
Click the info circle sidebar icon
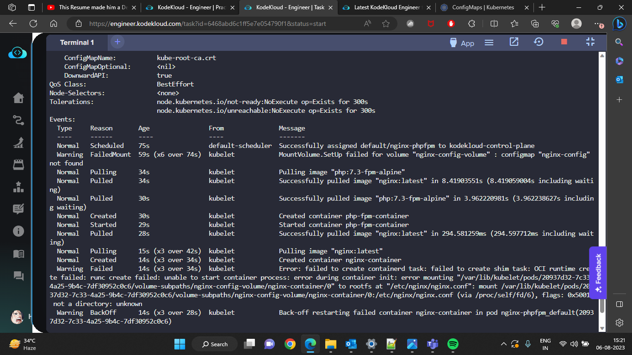[19, 231]
